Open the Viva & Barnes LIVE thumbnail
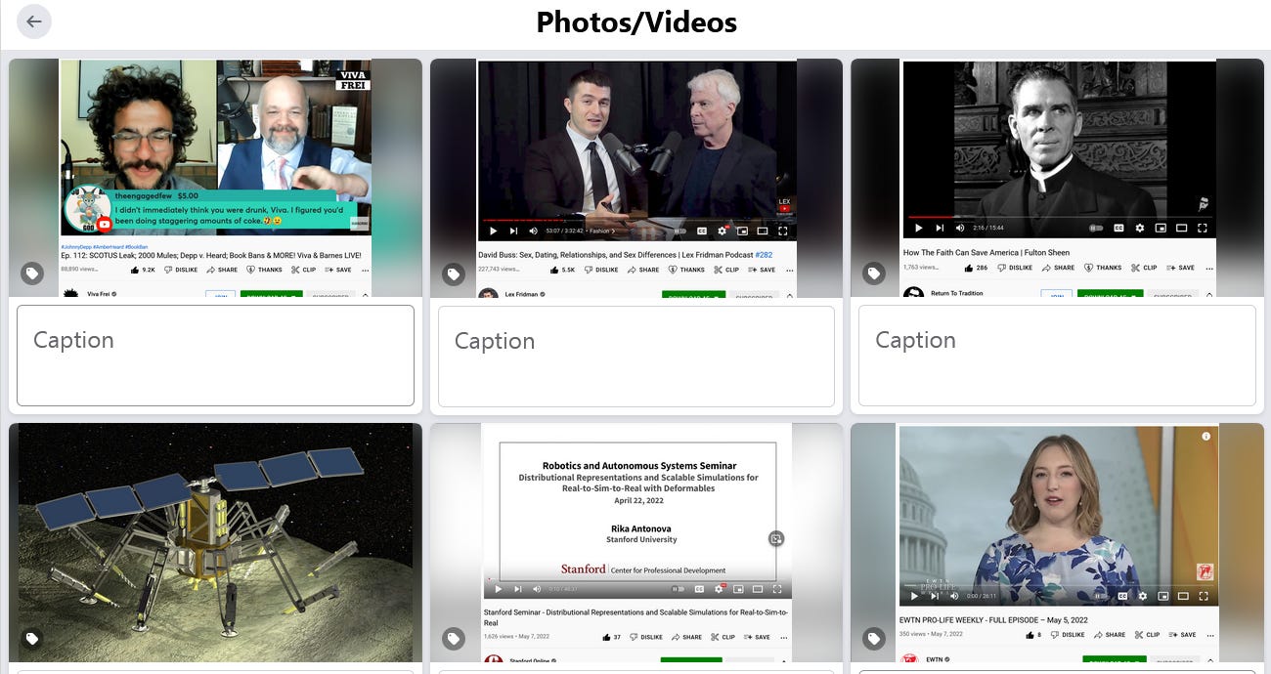1271x674 pixels. tap(215, 178)
